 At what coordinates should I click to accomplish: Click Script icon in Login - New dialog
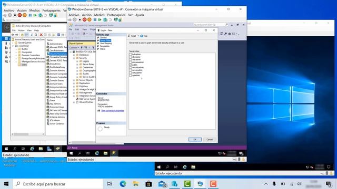(x=129, y=36)
